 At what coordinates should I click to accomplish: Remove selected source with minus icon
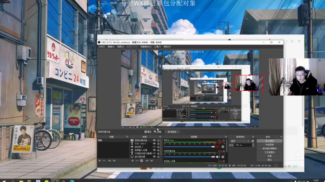click(x=137, y=161)
